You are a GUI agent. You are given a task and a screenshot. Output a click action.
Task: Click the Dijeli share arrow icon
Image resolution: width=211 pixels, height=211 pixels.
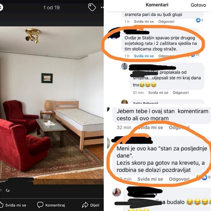[x=85, y=205]
